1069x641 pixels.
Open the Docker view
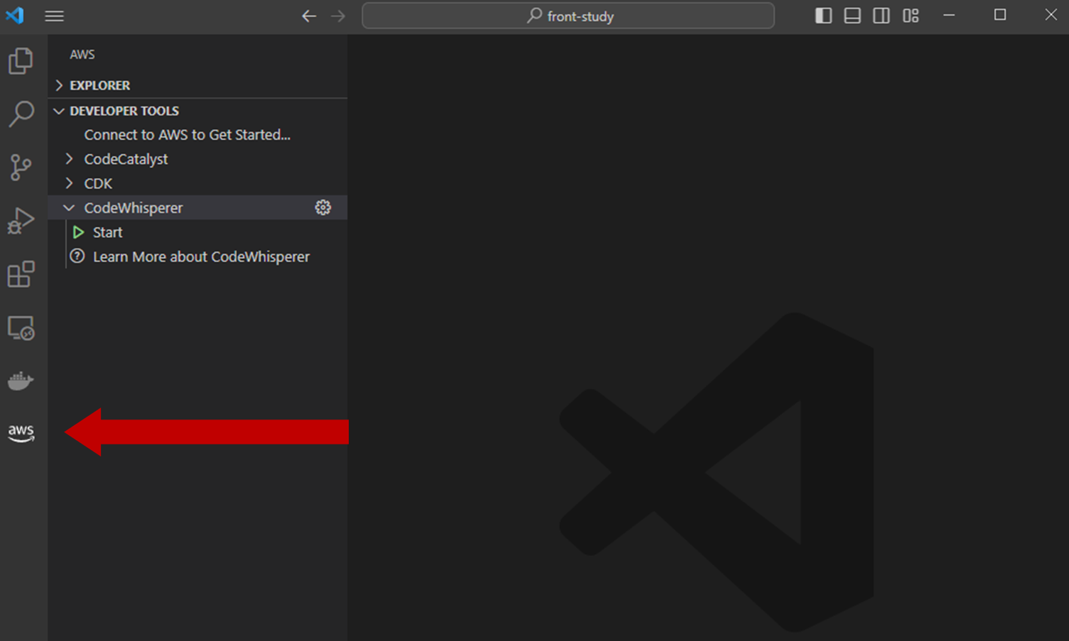coord(21,381)
